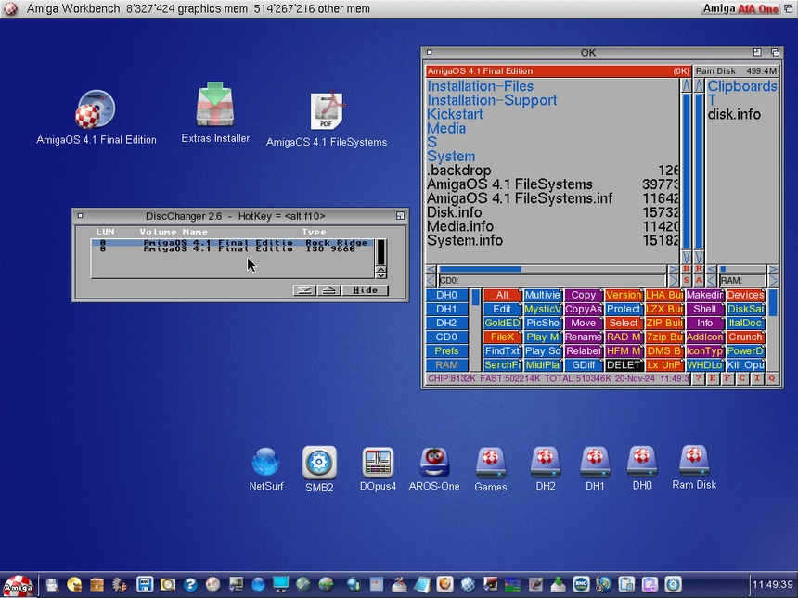Click the Shell button in DOpus
Viewport: 798px width, 598px height.
pos(705,309)
